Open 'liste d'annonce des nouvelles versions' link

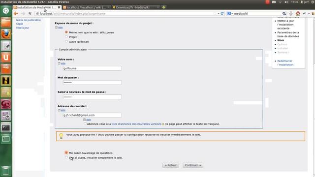pos(136,124)
